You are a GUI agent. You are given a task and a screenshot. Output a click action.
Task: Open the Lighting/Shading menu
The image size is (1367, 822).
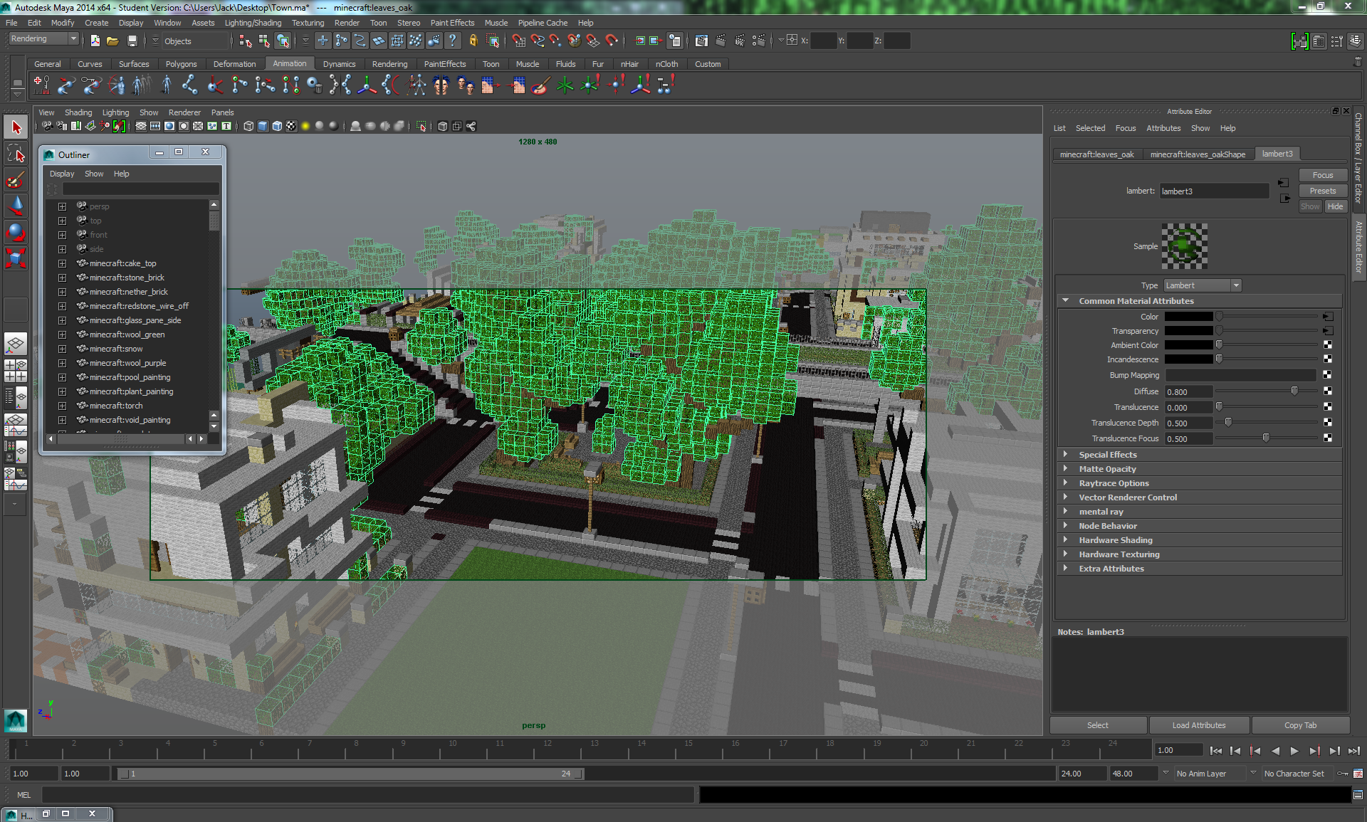tap(253, 23)
